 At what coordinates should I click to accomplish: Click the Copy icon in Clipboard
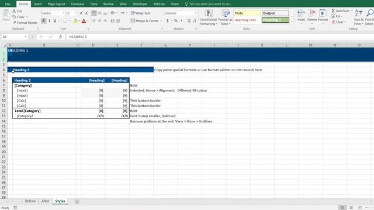point(14,17)
